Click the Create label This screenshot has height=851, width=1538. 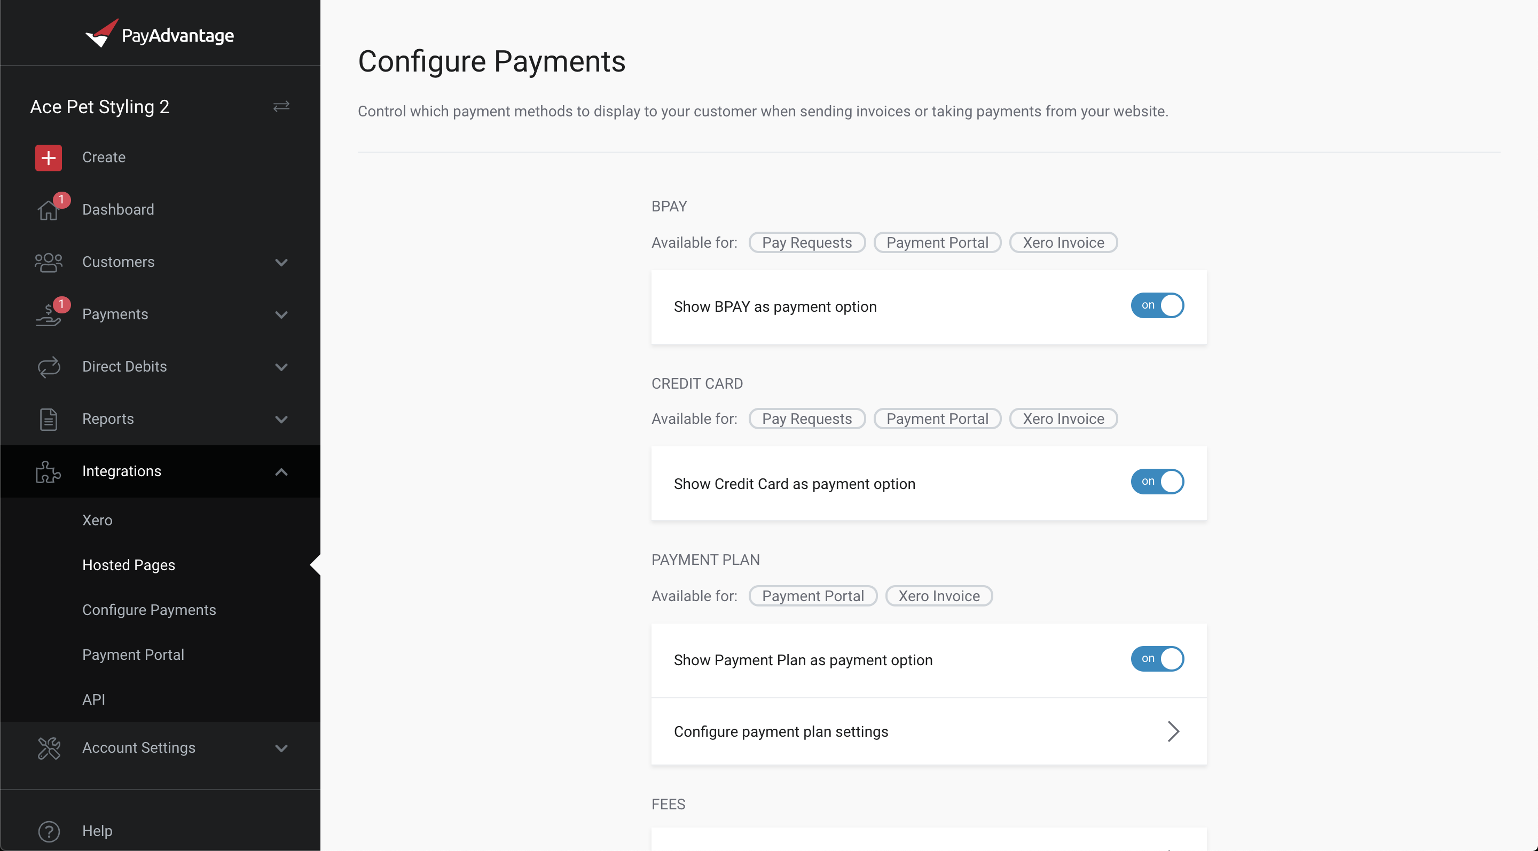point(104,157)
